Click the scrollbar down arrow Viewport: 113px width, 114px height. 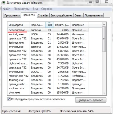(104, 93)
